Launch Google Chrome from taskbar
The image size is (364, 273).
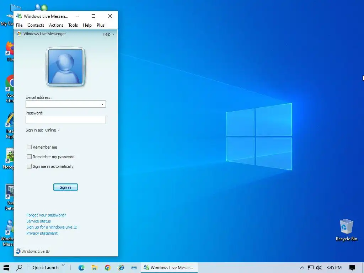click(x=108, y=268)
